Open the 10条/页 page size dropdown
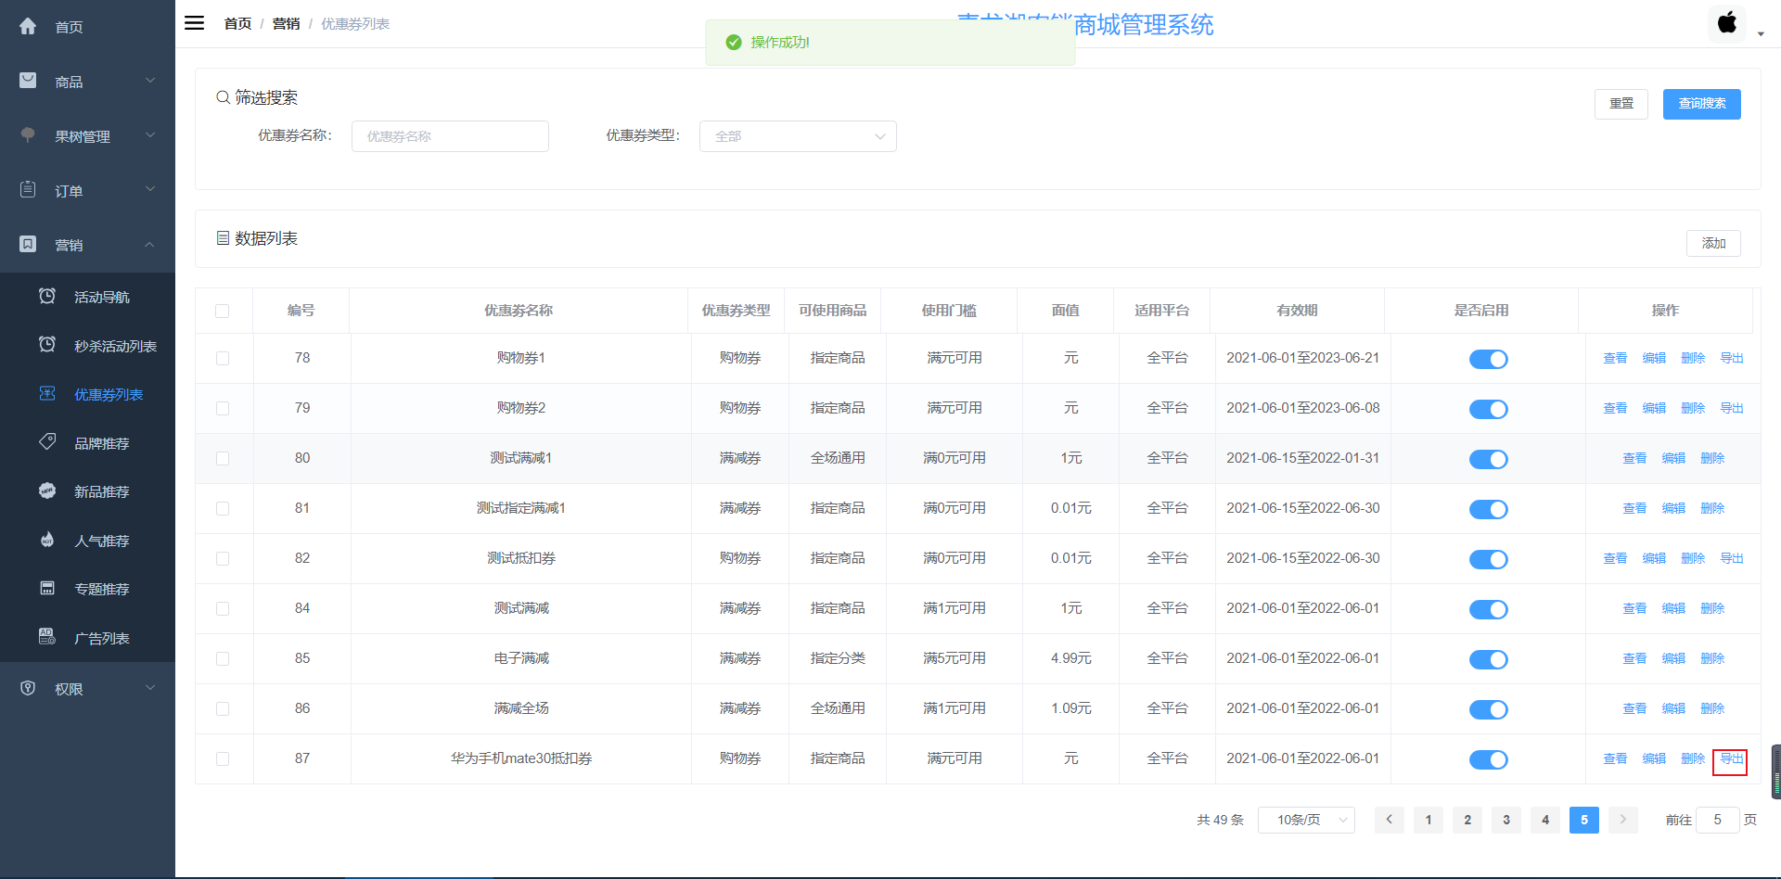1781x879 pixels. (1306, 820)
